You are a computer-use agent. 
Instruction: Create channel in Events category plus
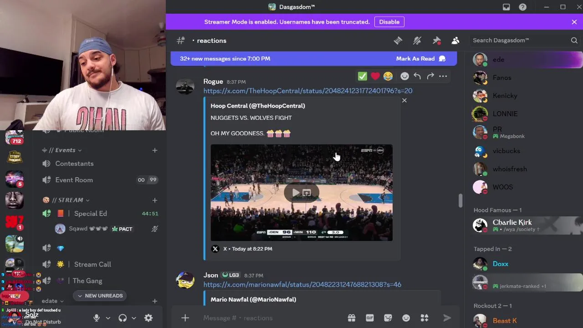[x=155, y=150]
